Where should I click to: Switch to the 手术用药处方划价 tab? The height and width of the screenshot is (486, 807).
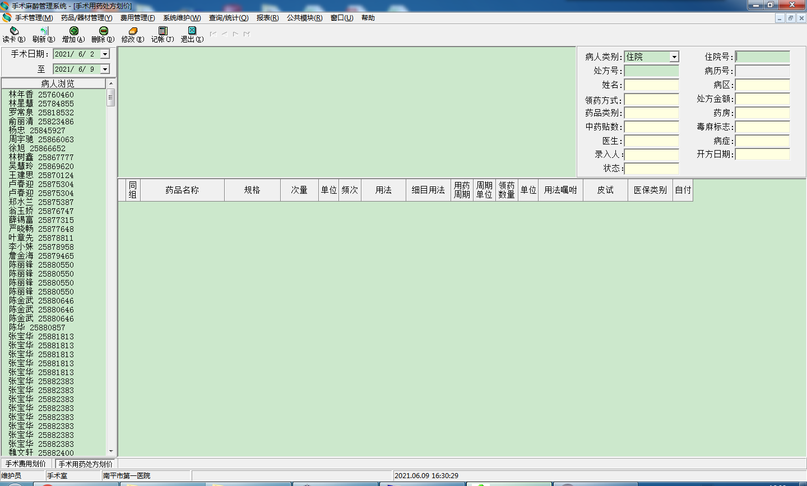pos(86,464)
